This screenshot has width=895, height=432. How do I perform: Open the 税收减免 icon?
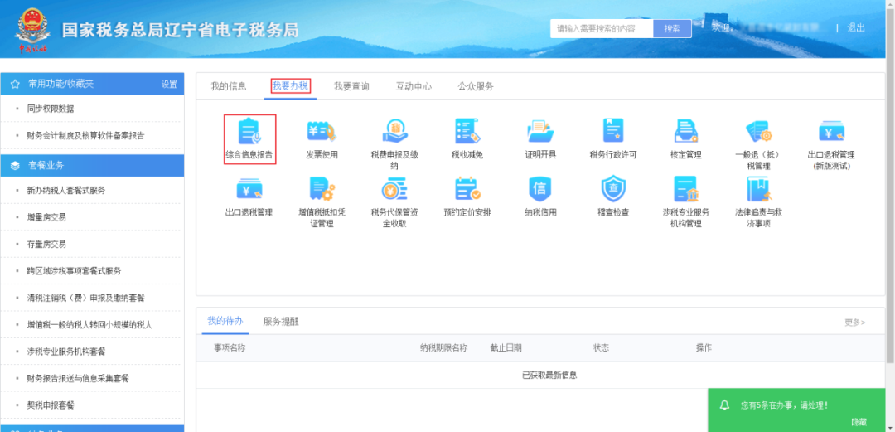[467, 133]
